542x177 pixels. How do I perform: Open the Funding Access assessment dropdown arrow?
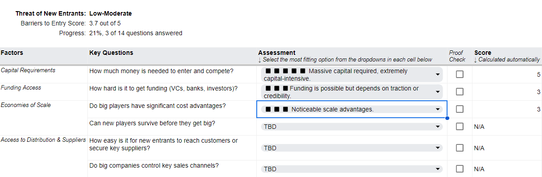click(438, 92)
